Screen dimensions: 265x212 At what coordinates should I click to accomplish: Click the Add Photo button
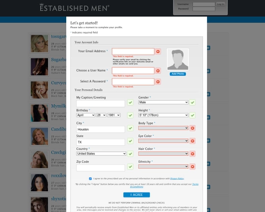pos(178,74)
